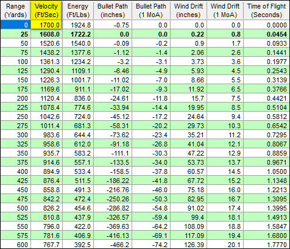Select the 35.21 wind drift cell
Viewport: 290px width, 249px height.
click(188, 135)
